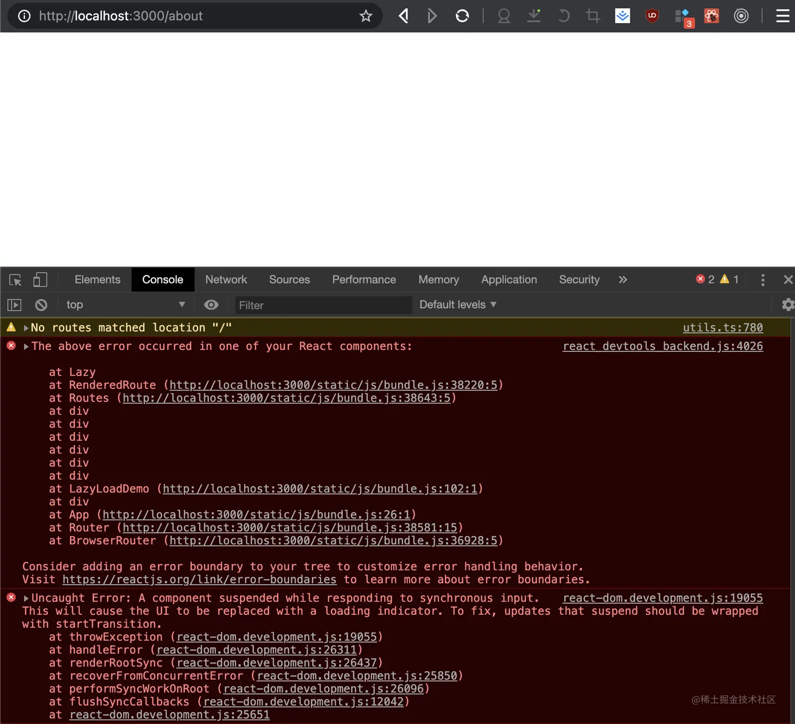
Task: Open performSyncWorkOnRoot react-dom.development.js:26096 link
Action: 323,689
